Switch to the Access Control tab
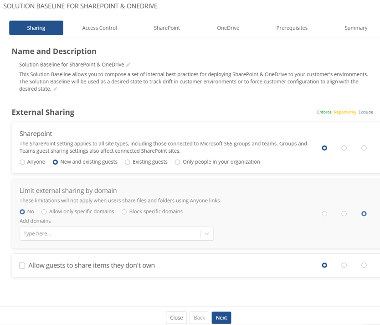The height and width of the screenshot is (325, 380). [99, 28]
